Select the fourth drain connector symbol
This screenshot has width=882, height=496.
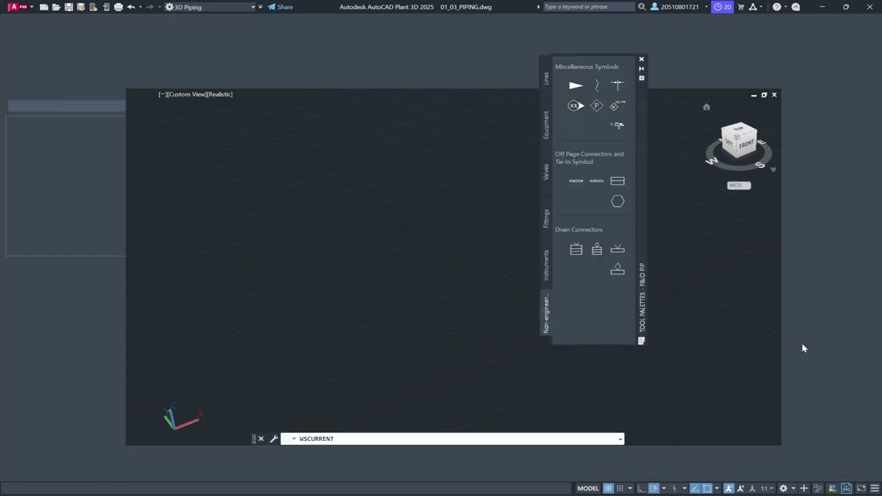click(617, 269)
